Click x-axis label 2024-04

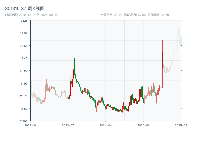[x=106, y=125]
